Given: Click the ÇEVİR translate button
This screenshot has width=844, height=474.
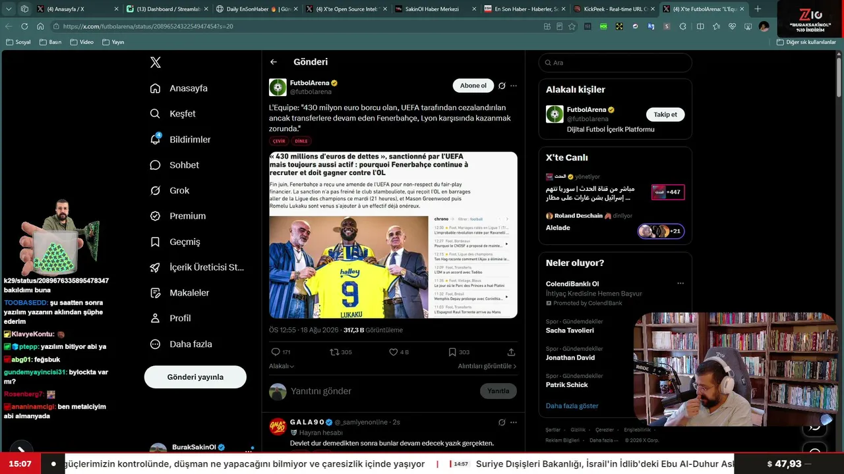Looking at the screenshot, I should pyautogui.click(x=279, y=141).
